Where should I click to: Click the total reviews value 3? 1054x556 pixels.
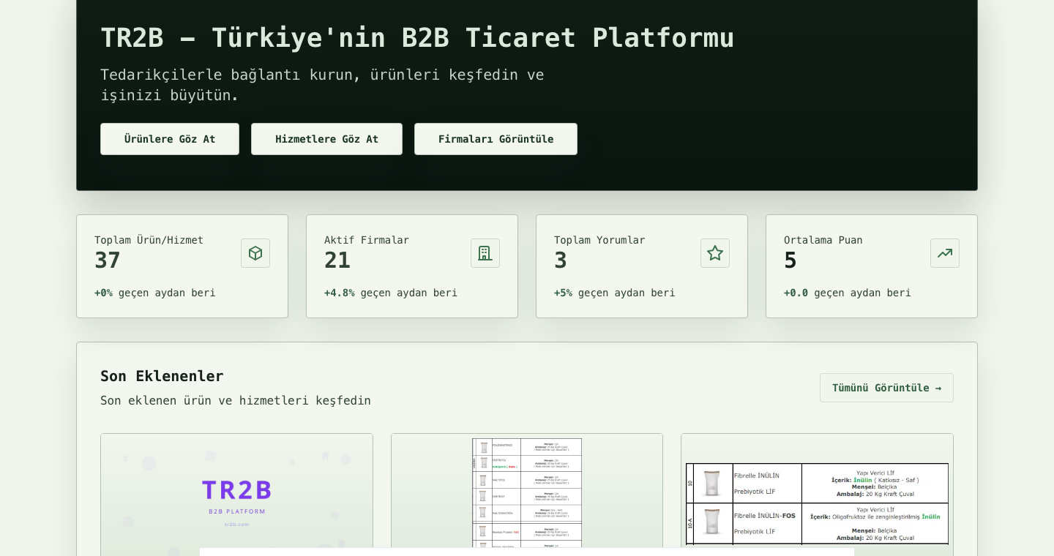[561, 260]
